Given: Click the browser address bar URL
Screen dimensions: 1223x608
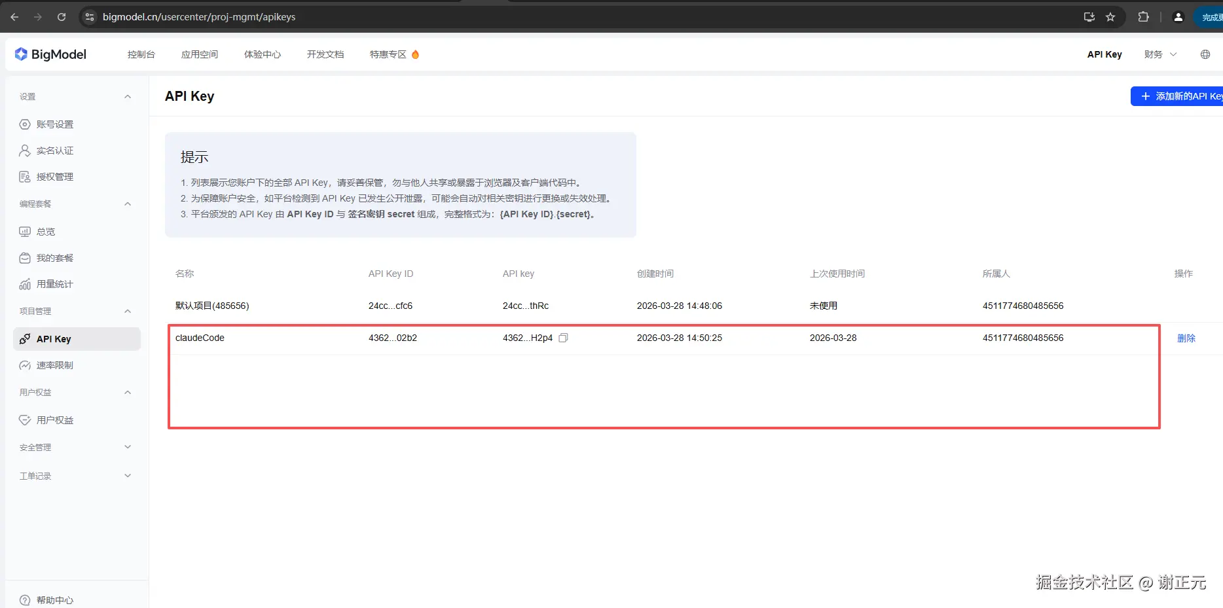Looking at the screenshot, I should [199, 17].
